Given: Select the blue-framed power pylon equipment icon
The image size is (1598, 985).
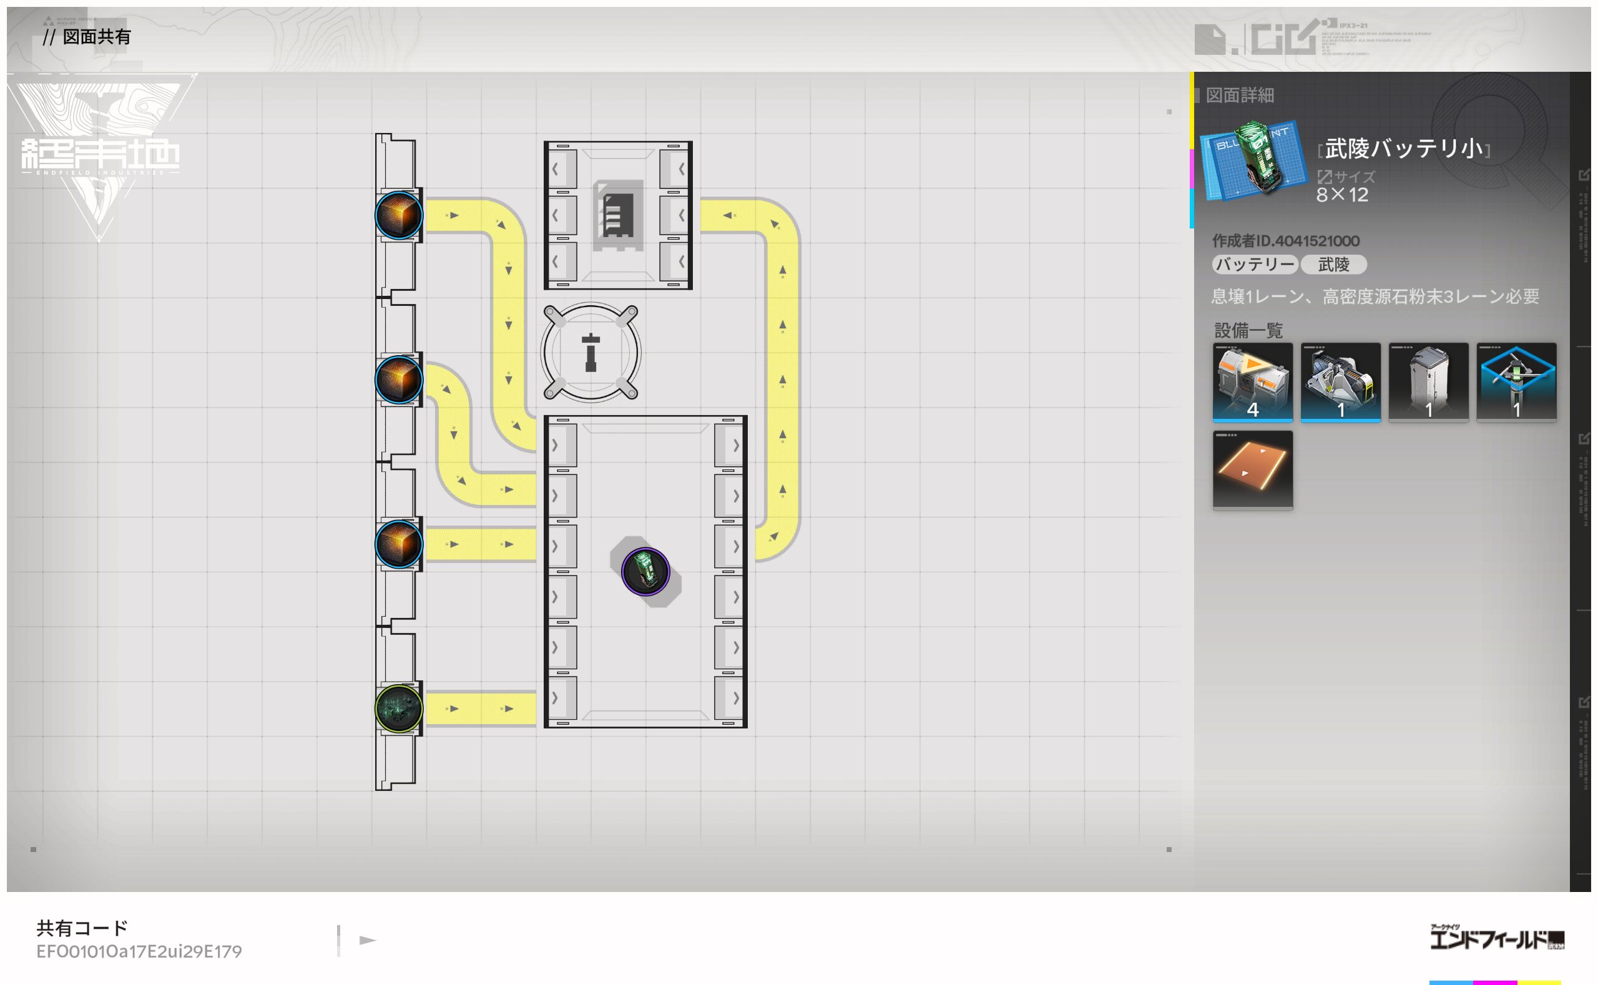Looking at the screenshot, I should click(1516, 382).
